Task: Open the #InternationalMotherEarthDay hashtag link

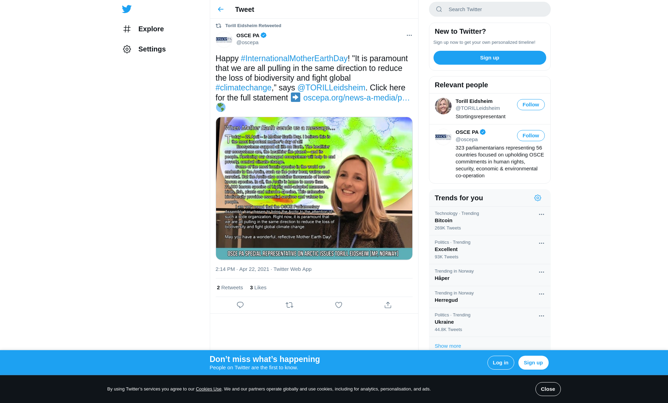Action: click(x=294, y=58)
